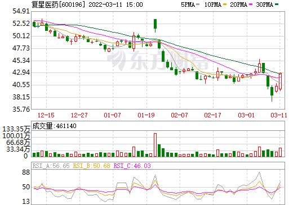Click the 66.68万 volume axis value

tap(18, 143)
